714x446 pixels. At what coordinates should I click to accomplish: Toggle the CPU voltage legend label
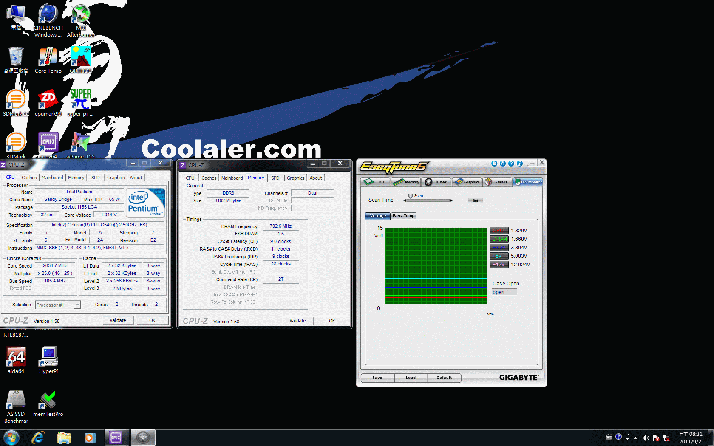point(499,231)
